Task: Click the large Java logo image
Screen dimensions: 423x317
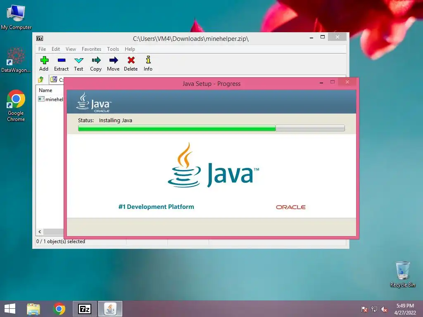Action: coord(213,165)
